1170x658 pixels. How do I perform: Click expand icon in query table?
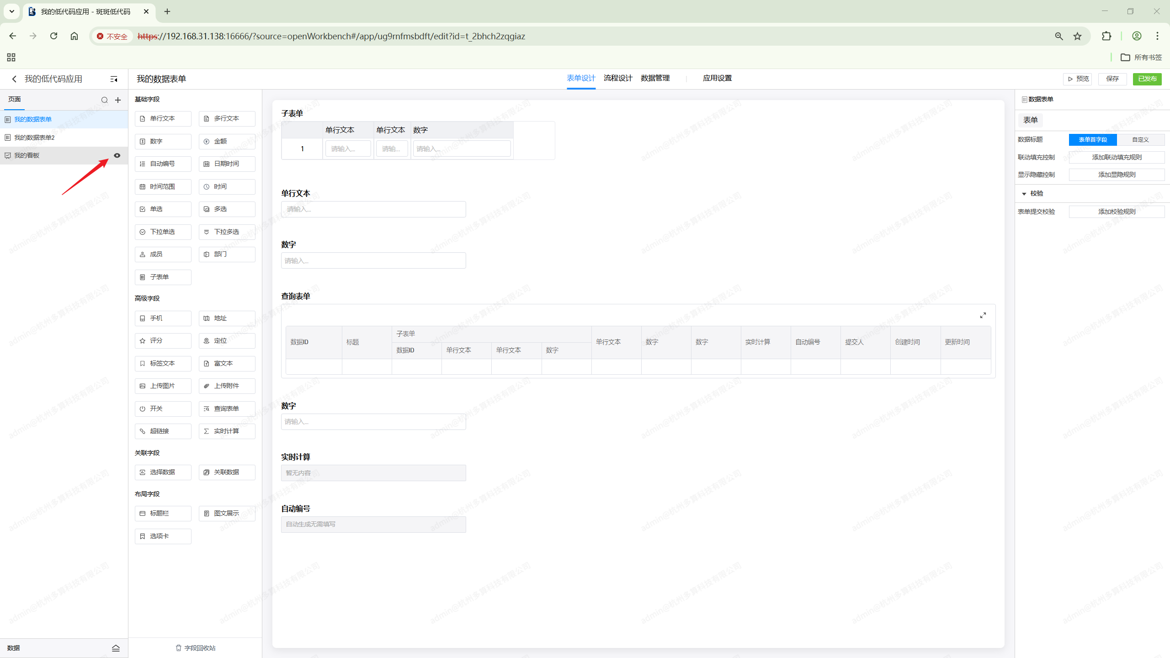point(983,315)
